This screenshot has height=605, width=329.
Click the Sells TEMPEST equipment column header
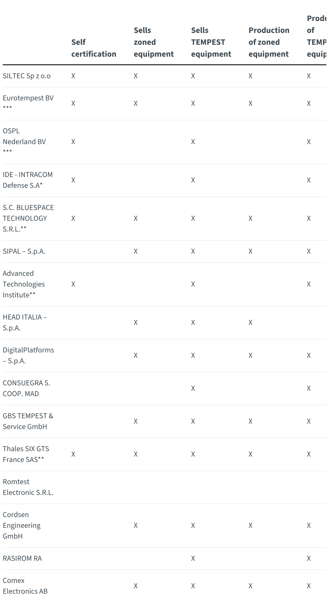[x=211, y=42]
